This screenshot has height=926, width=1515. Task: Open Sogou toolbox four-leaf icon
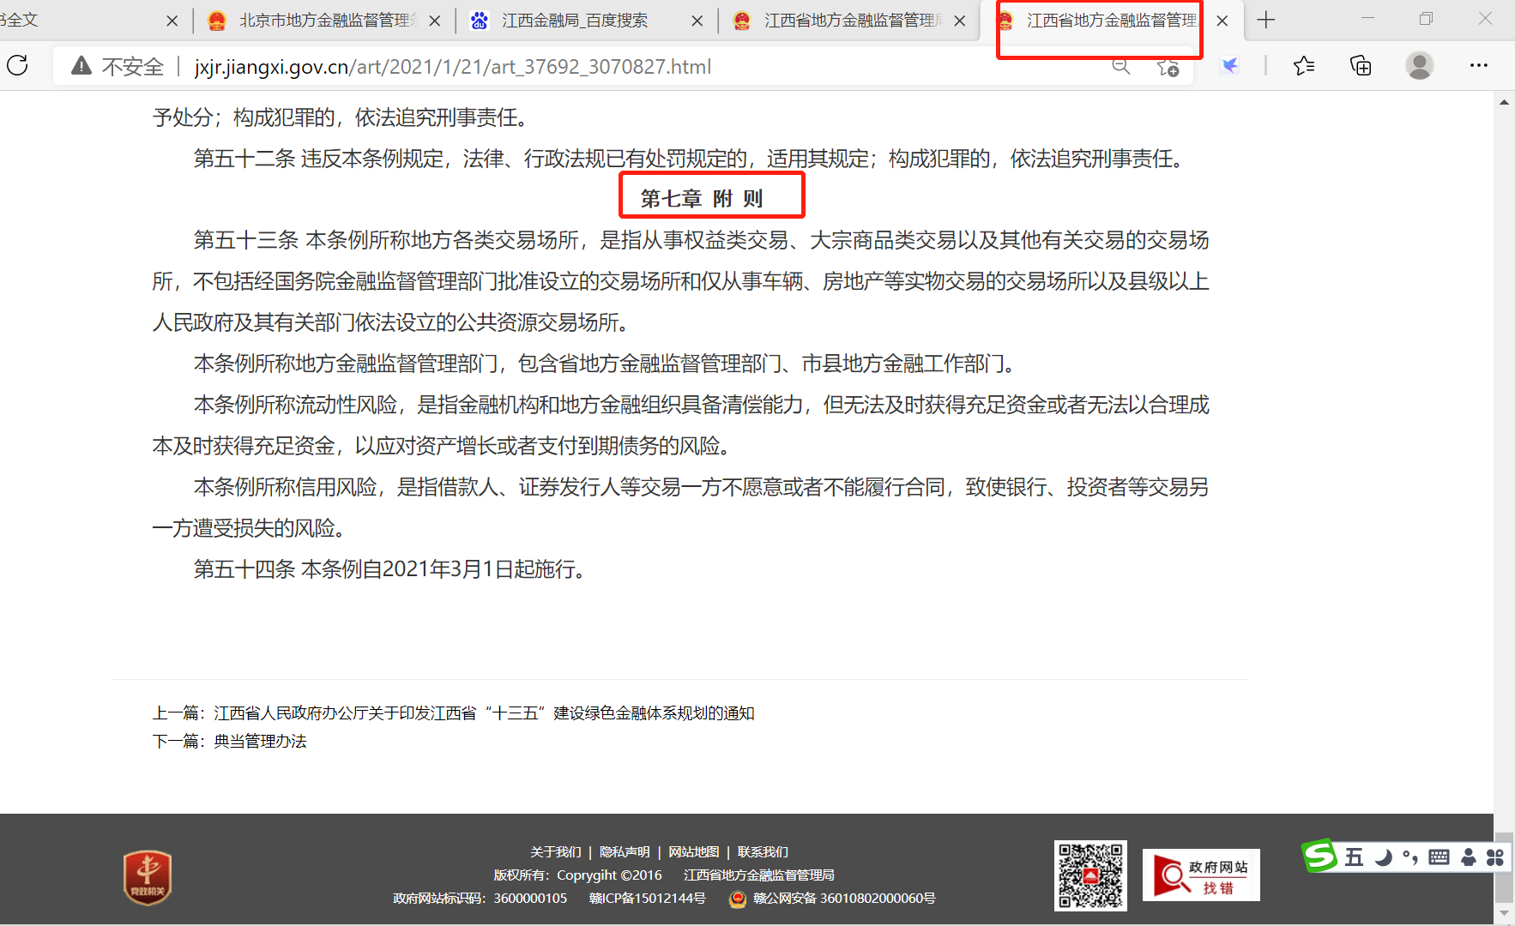pos(1495,857)
